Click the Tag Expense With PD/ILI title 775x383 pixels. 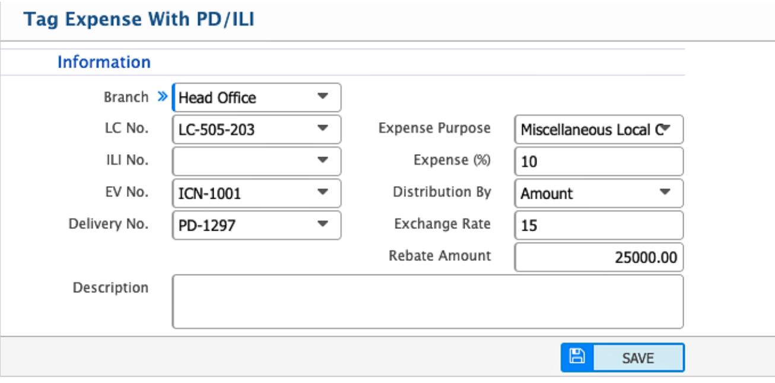pyautogui.click(x=139, y=19)
